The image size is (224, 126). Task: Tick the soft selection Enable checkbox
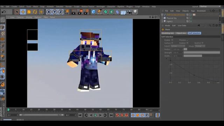172,40
